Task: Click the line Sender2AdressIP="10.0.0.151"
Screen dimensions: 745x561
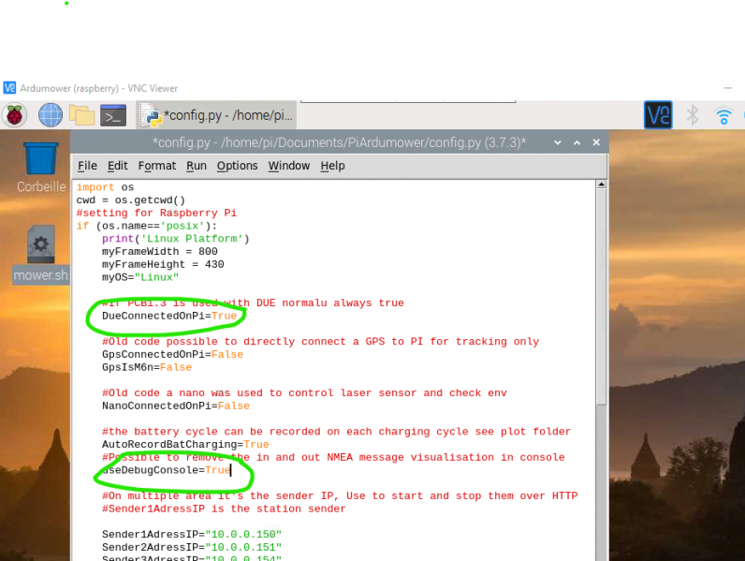Action: 192,547
